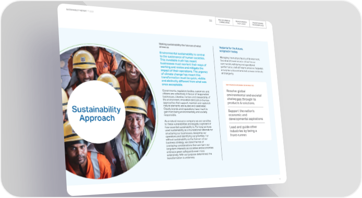Click the 'Vedanta for the future' heading
The height and width of the screenshot is (198, 362).
pos(231,50)
